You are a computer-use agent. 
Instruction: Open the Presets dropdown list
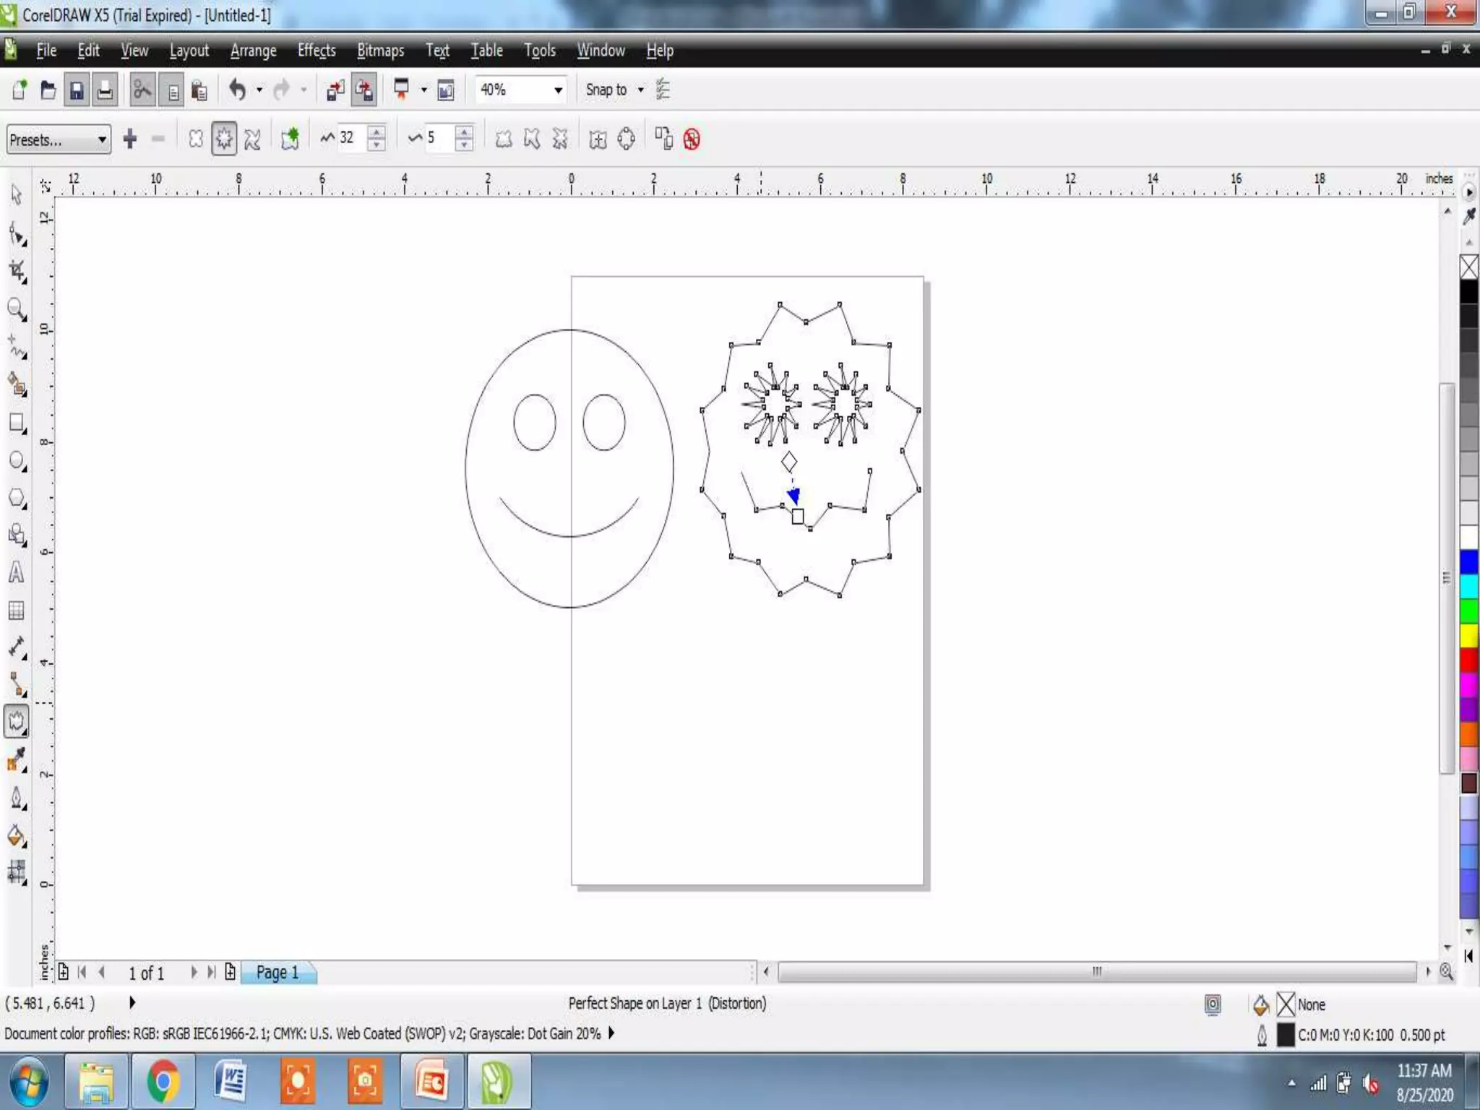102,139
